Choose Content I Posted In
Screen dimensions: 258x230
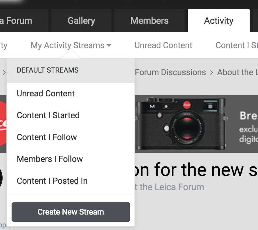click(52, 181)
